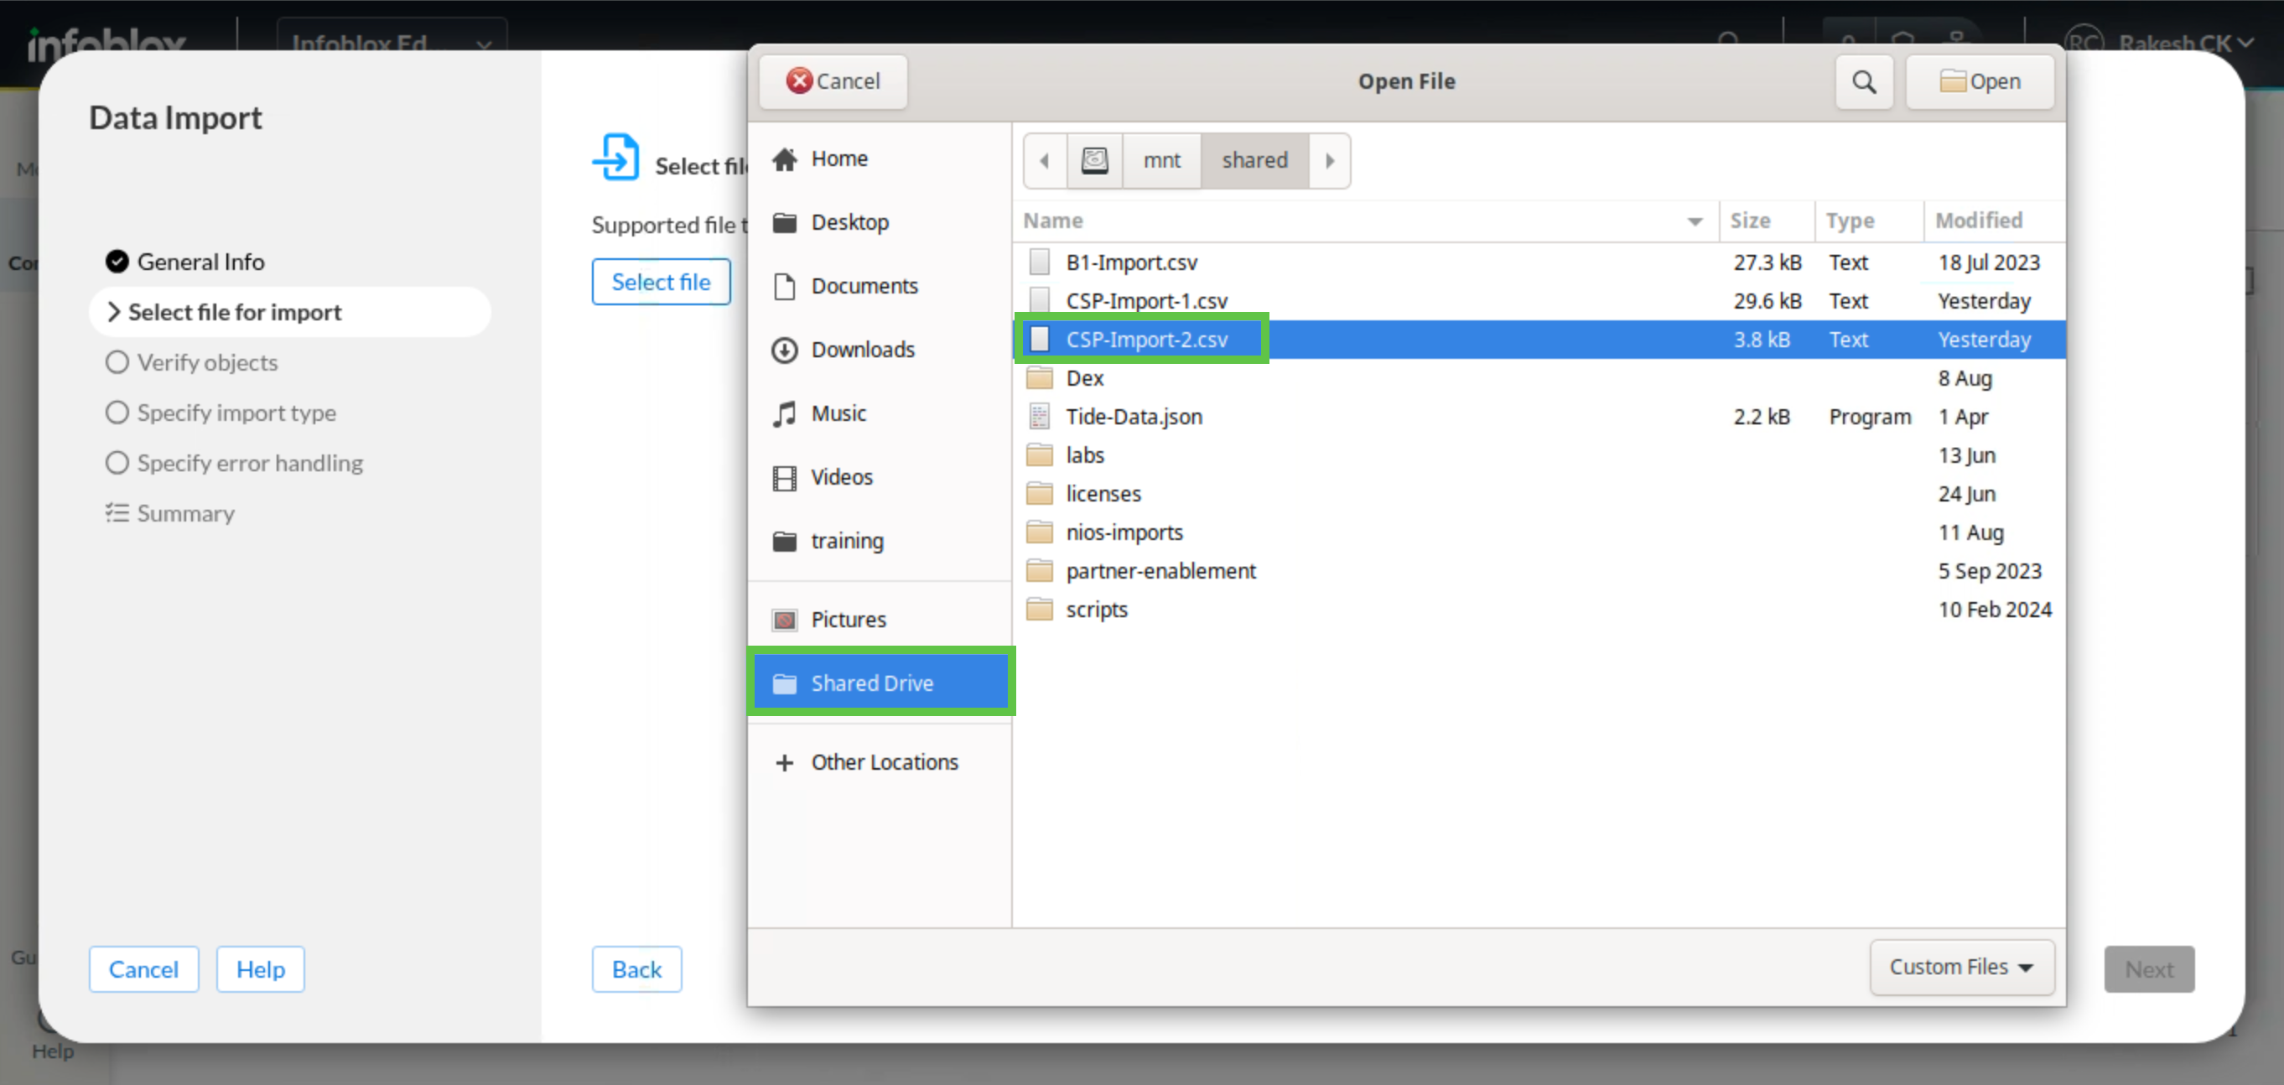Select the Music folder shortcut
Viewport: 2284px width, 1085px height.
click(837, 413)
